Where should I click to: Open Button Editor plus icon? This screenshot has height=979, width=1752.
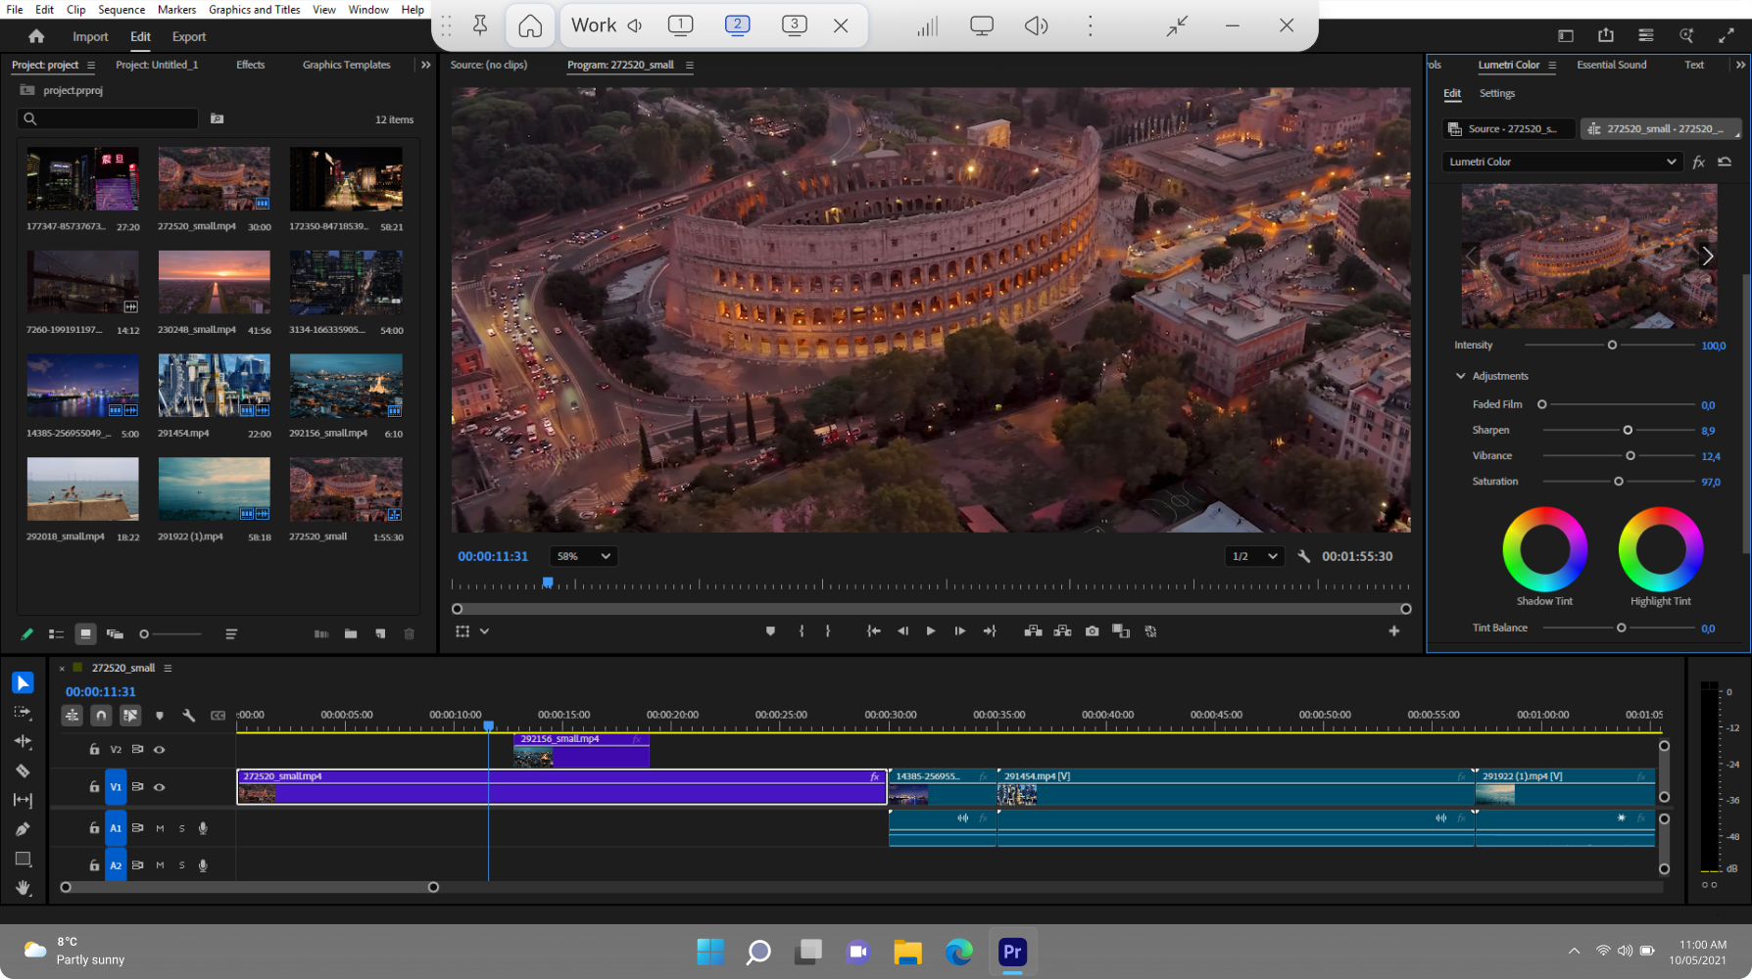tap(1393, 631)
